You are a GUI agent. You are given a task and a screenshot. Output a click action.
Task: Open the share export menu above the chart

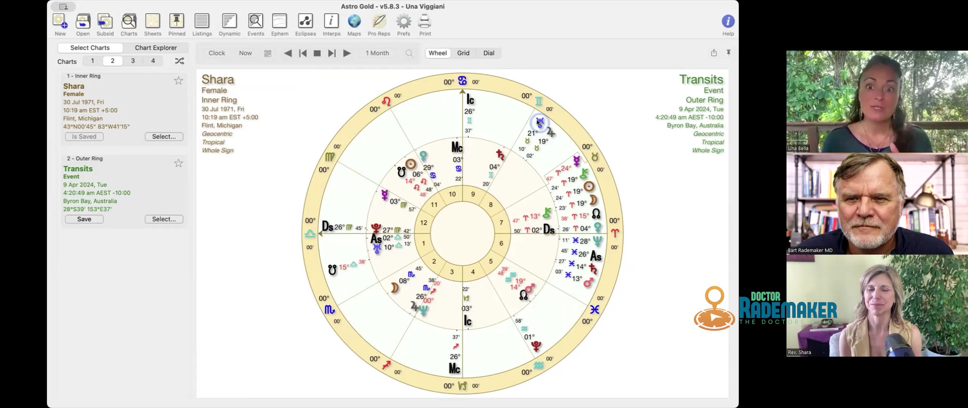coord(714,53)
